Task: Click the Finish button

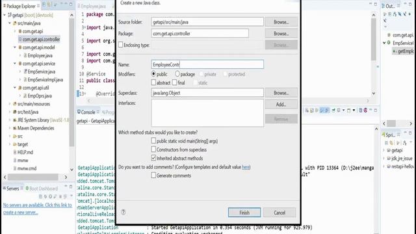Action: pos(244,213)
